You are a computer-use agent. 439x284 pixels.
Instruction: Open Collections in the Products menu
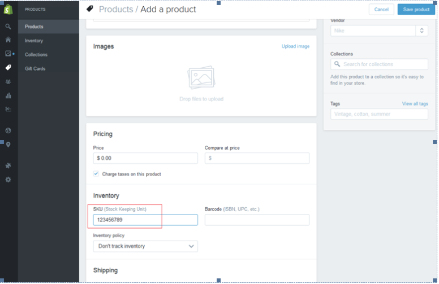click(x=36, y=55)
